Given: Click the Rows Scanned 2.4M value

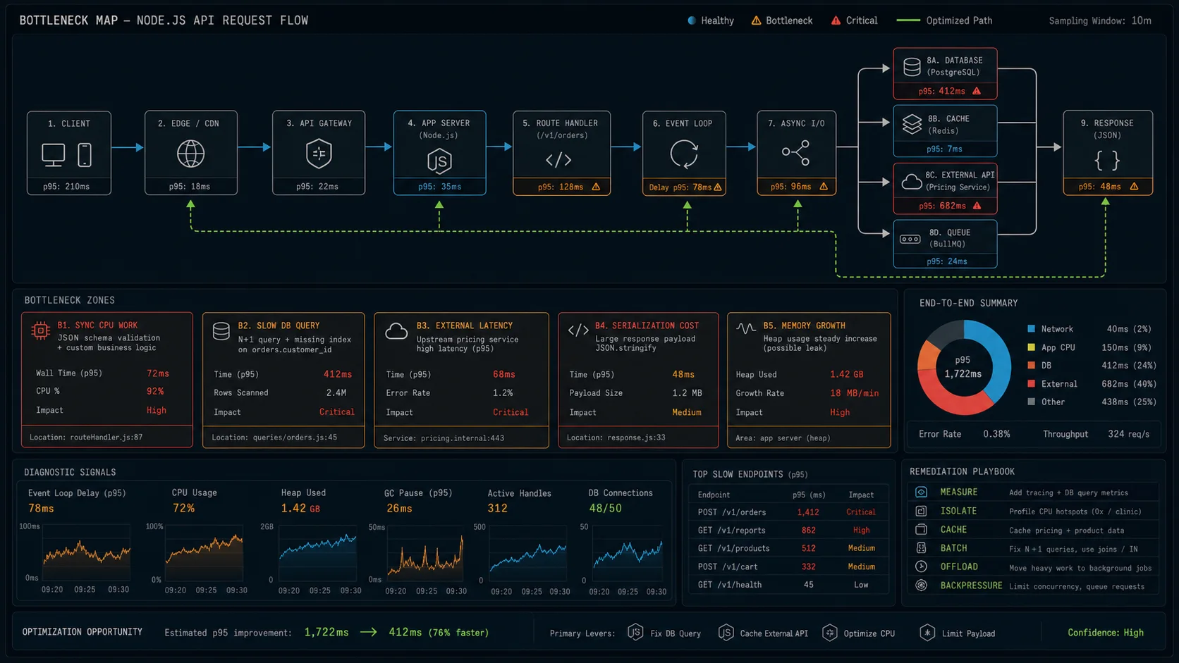Looking at the screenshot, I should [336, 393].
